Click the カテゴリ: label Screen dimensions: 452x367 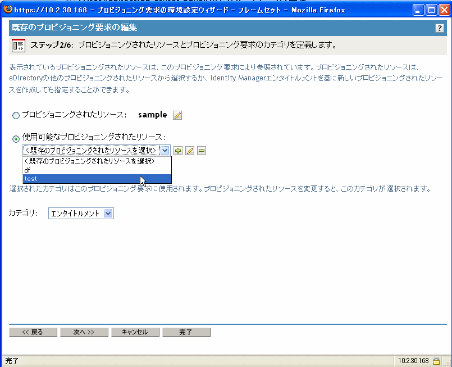pyautogui.click(x=23, y=213)
